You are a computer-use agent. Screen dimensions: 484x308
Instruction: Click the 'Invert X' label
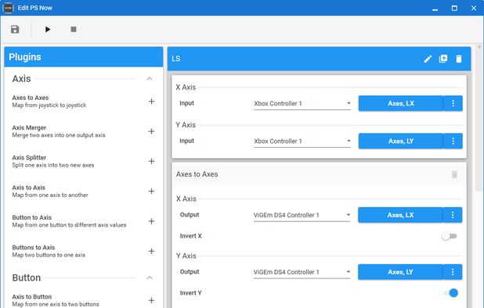click(191, 236)
